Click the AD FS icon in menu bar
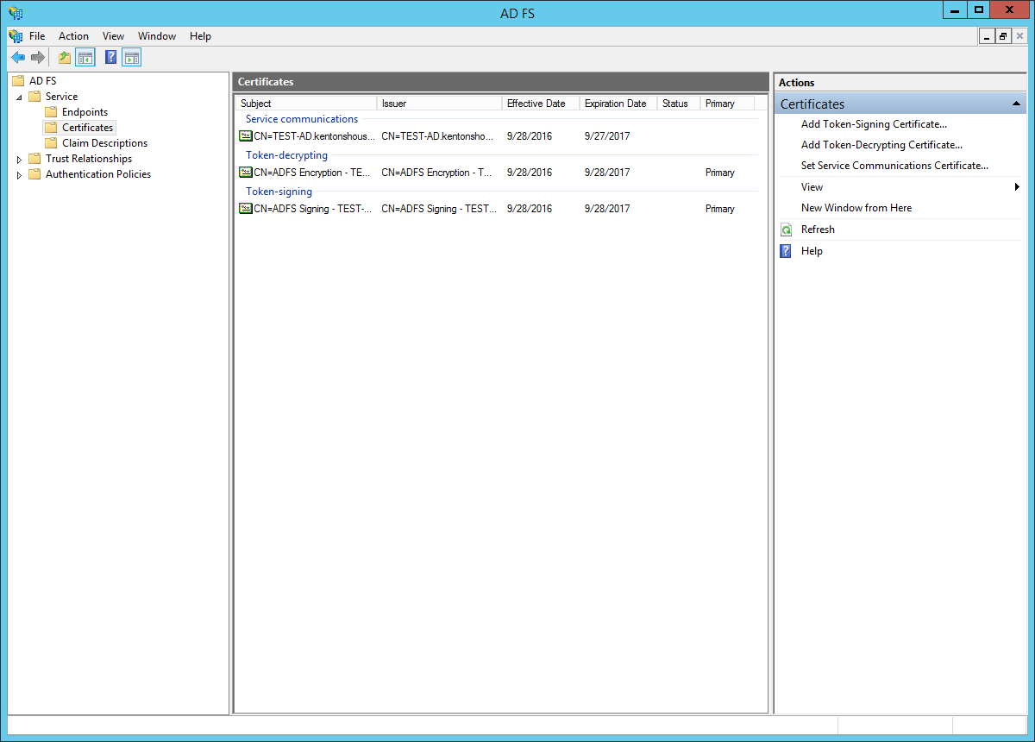The width and height of the screenshot is (1035, 742). [x=16, y=36]
